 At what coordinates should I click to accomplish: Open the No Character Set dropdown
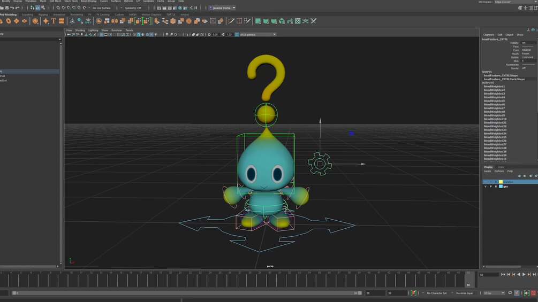(436, 293)
